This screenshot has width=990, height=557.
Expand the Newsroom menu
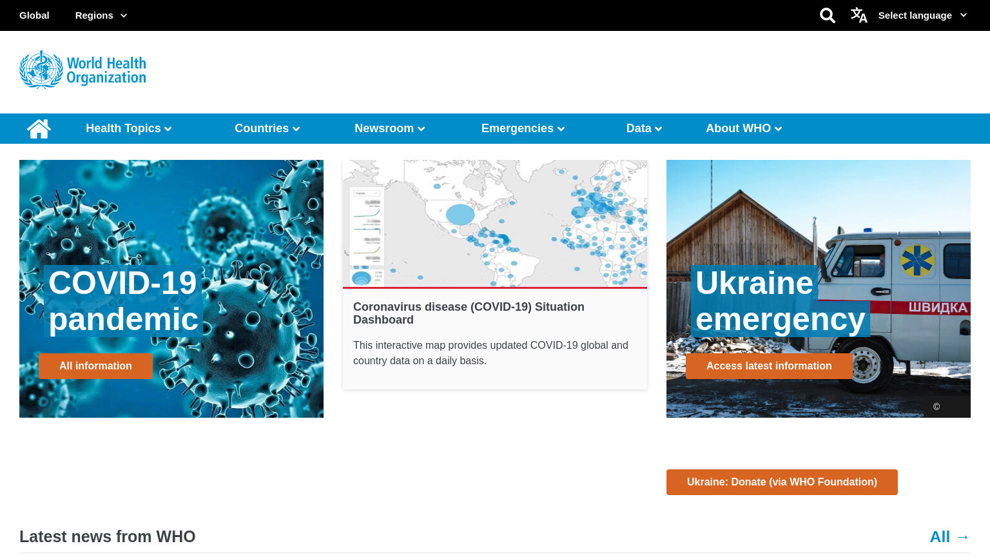390,128
